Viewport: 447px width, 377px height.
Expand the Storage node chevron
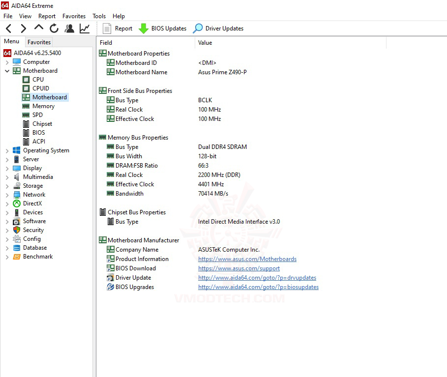pos(7,186)
